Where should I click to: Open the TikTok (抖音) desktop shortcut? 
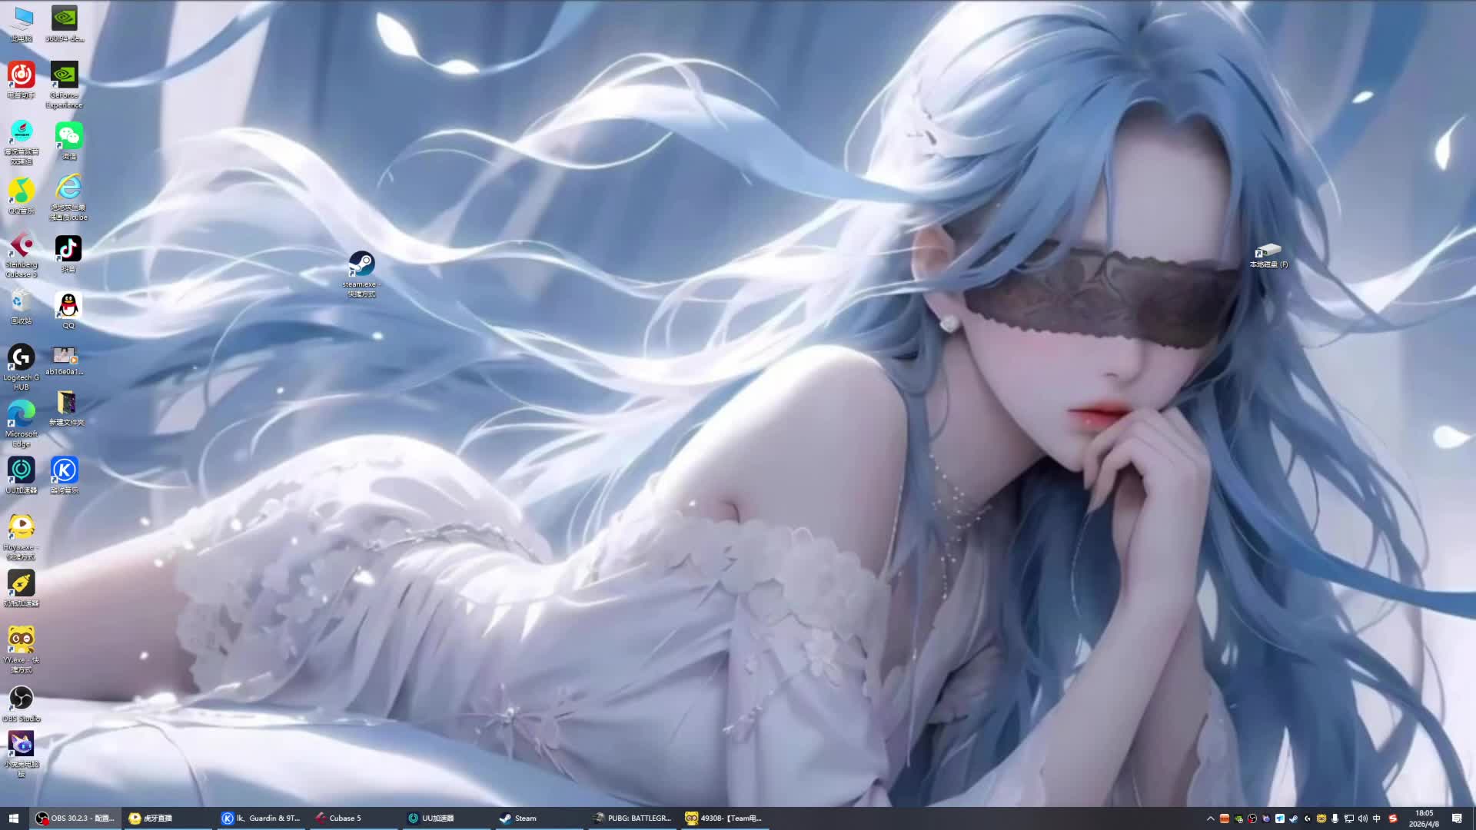[68, 249]
